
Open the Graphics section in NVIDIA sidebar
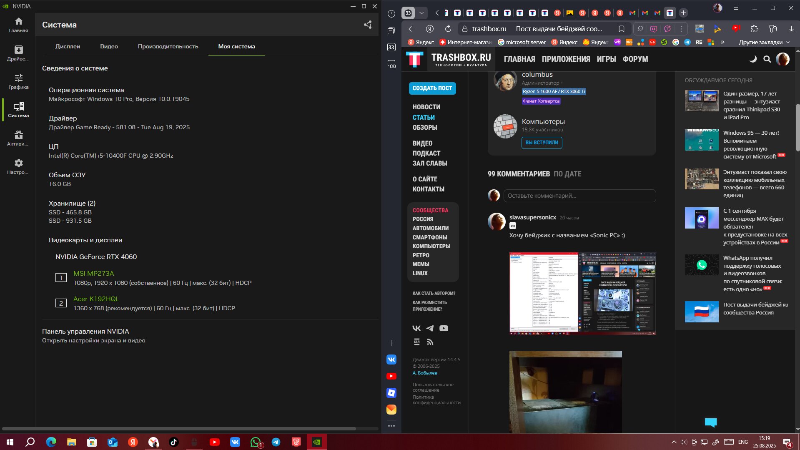[x=18, y=81]
